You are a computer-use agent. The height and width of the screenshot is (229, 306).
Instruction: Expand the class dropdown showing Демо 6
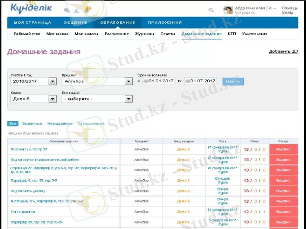[x=52, y=99]
